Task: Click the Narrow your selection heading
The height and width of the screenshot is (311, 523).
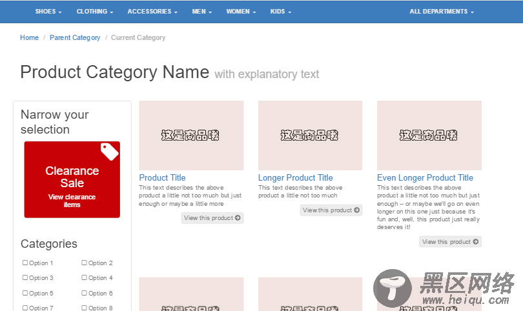Action: 55,122
